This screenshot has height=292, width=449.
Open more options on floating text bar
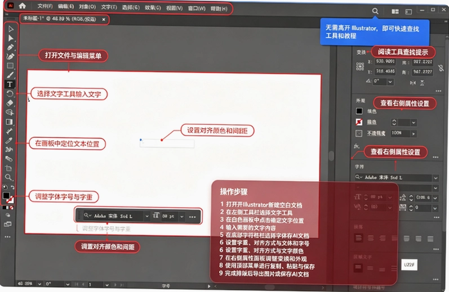193,217
